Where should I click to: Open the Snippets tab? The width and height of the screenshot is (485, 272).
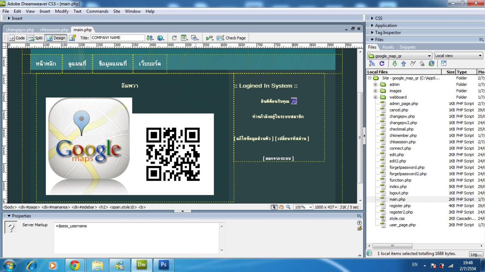coord(408,47)
